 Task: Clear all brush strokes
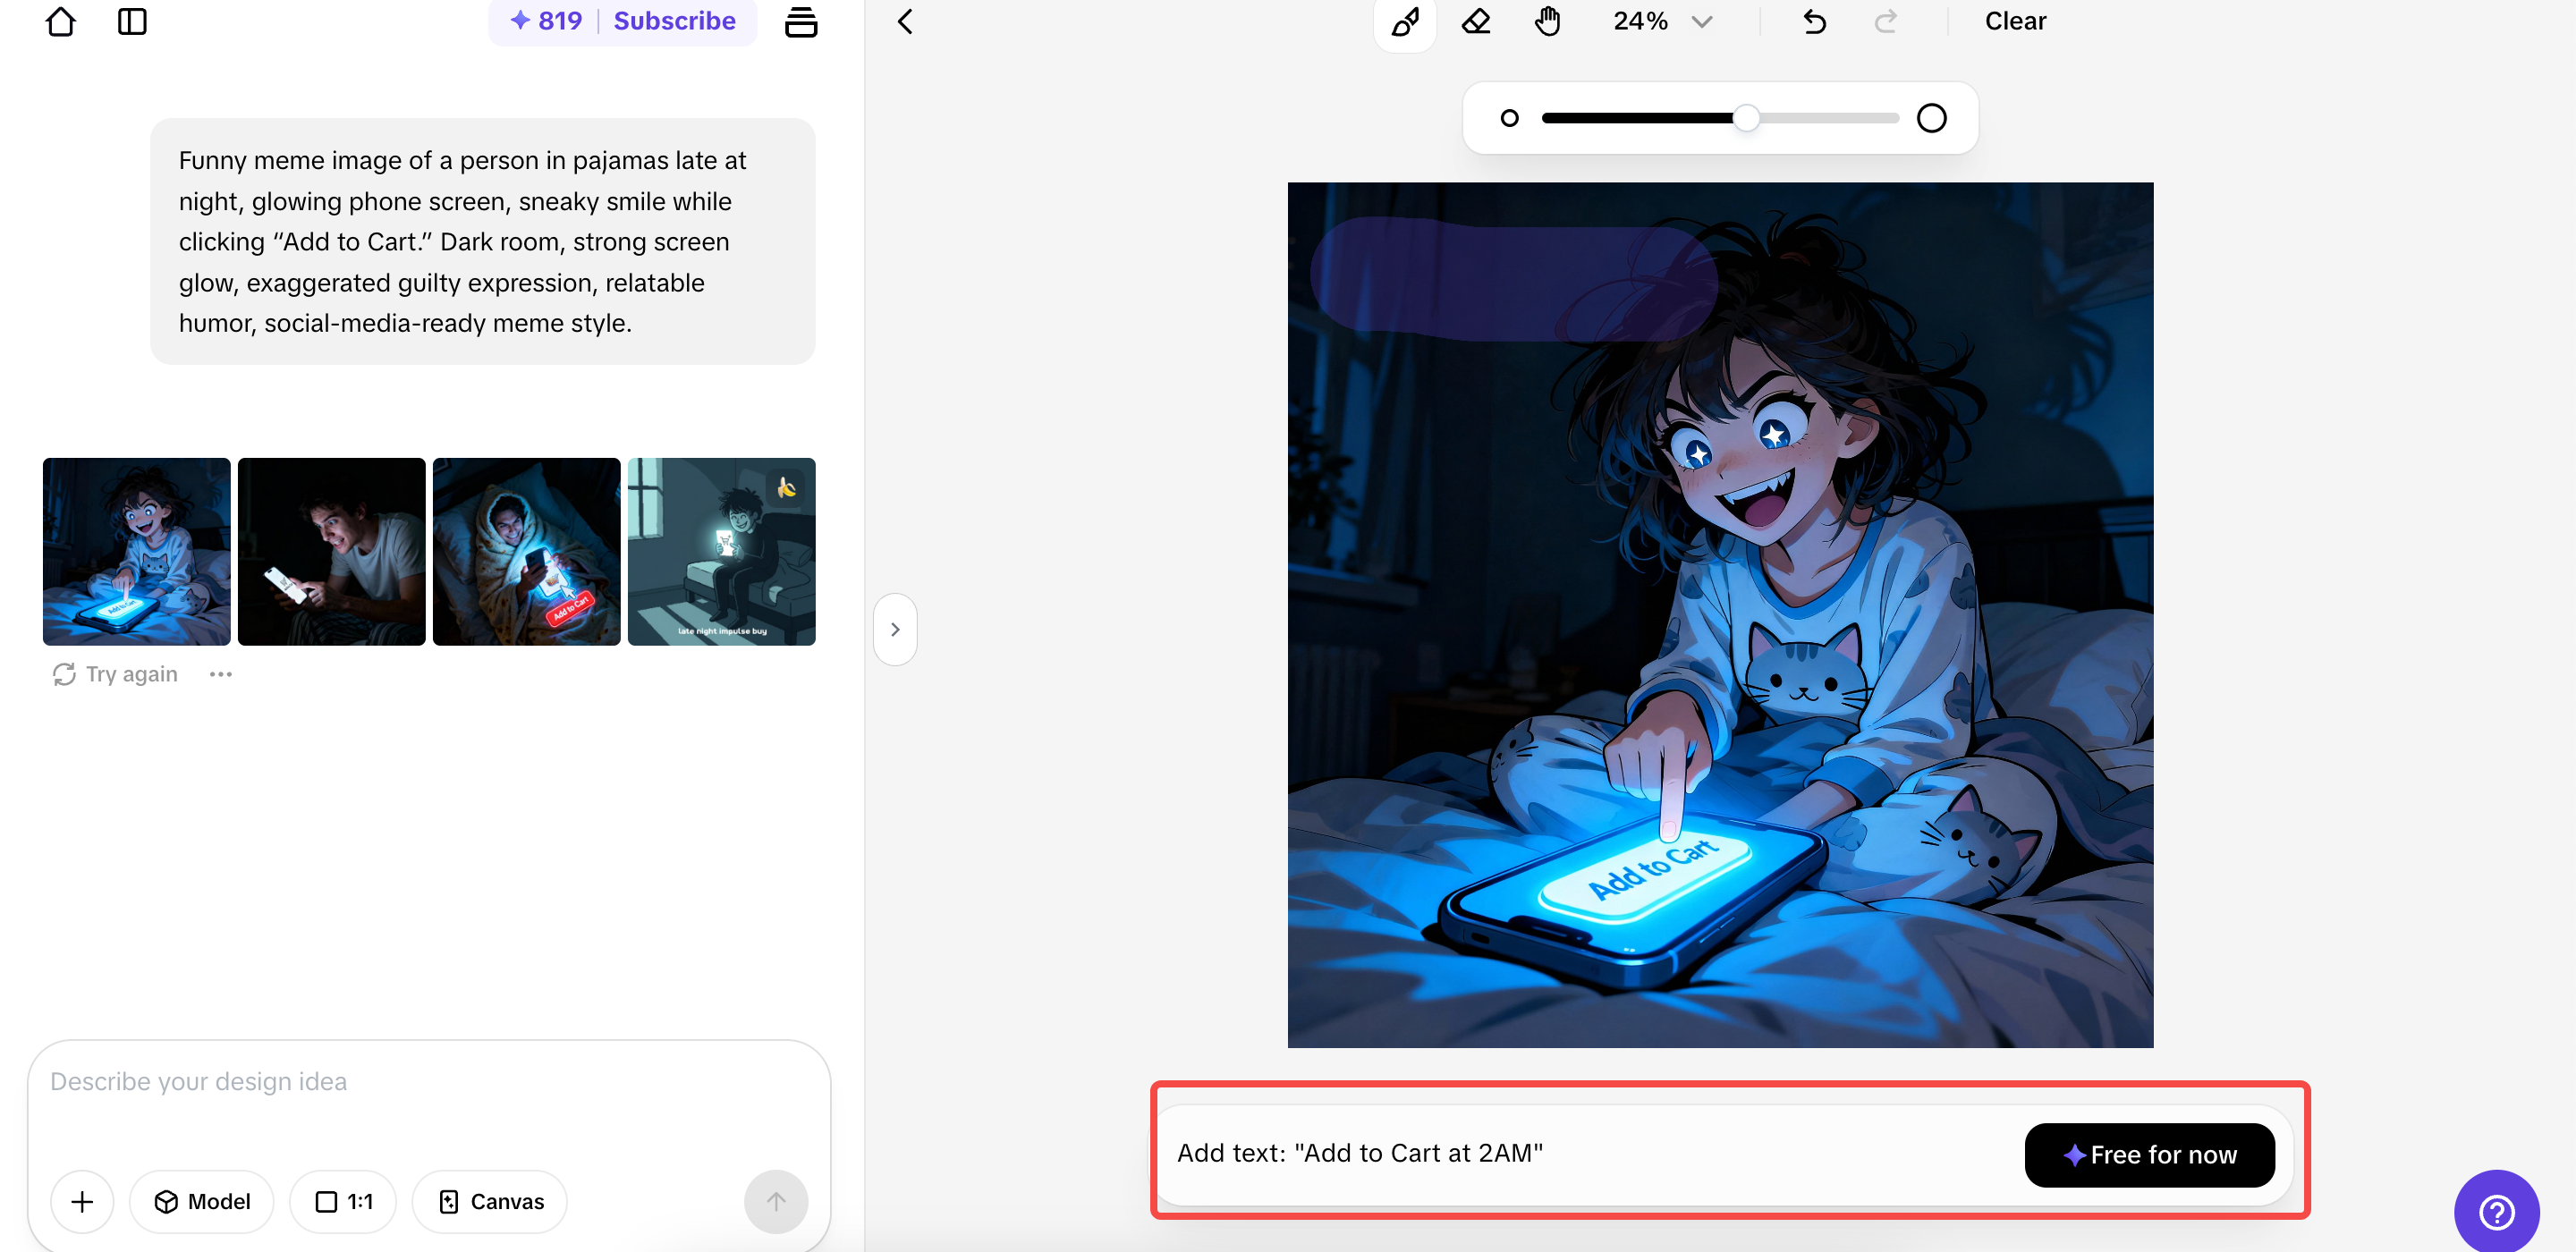[x=2015, y=21]
